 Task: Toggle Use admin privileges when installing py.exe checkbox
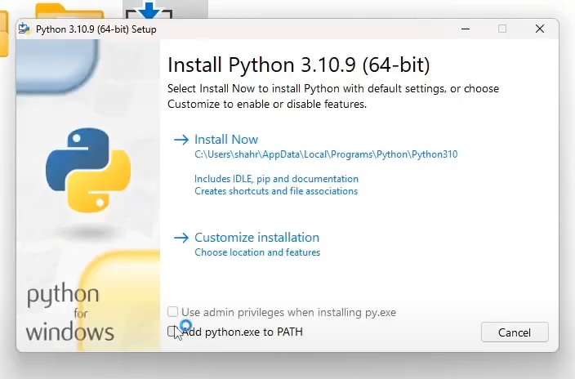click(172, 312)
